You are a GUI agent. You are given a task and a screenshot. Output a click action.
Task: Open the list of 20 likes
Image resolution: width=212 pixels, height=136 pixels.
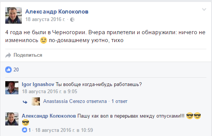16,70
